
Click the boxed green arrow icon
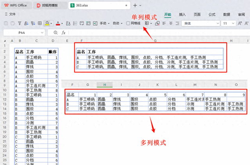pos(95,23)
